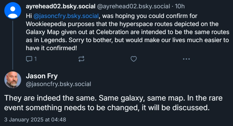Click the "3 January 2025 at 04:48" timestamp
The height and width of the screenshot is (126, 233).
(x=35, y=119)
